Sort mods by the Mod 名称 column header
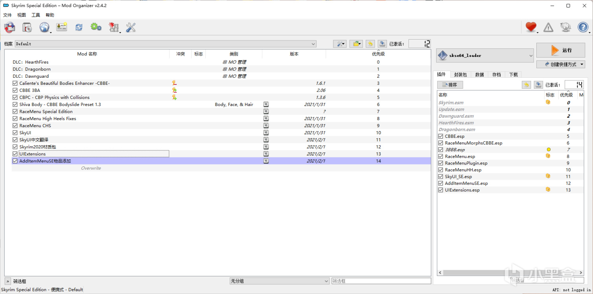The height and width of the screenshot is (294, 593). (x=87, y=54)
